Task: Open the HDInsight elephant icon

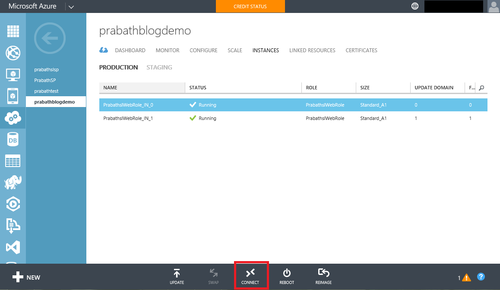Action: click(x=13, y=182)
